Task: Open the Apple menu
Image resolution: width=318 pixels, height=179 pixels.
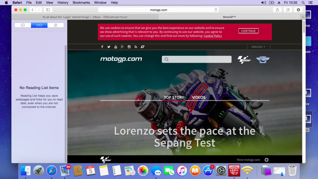Action: click(x=6, y=3)
